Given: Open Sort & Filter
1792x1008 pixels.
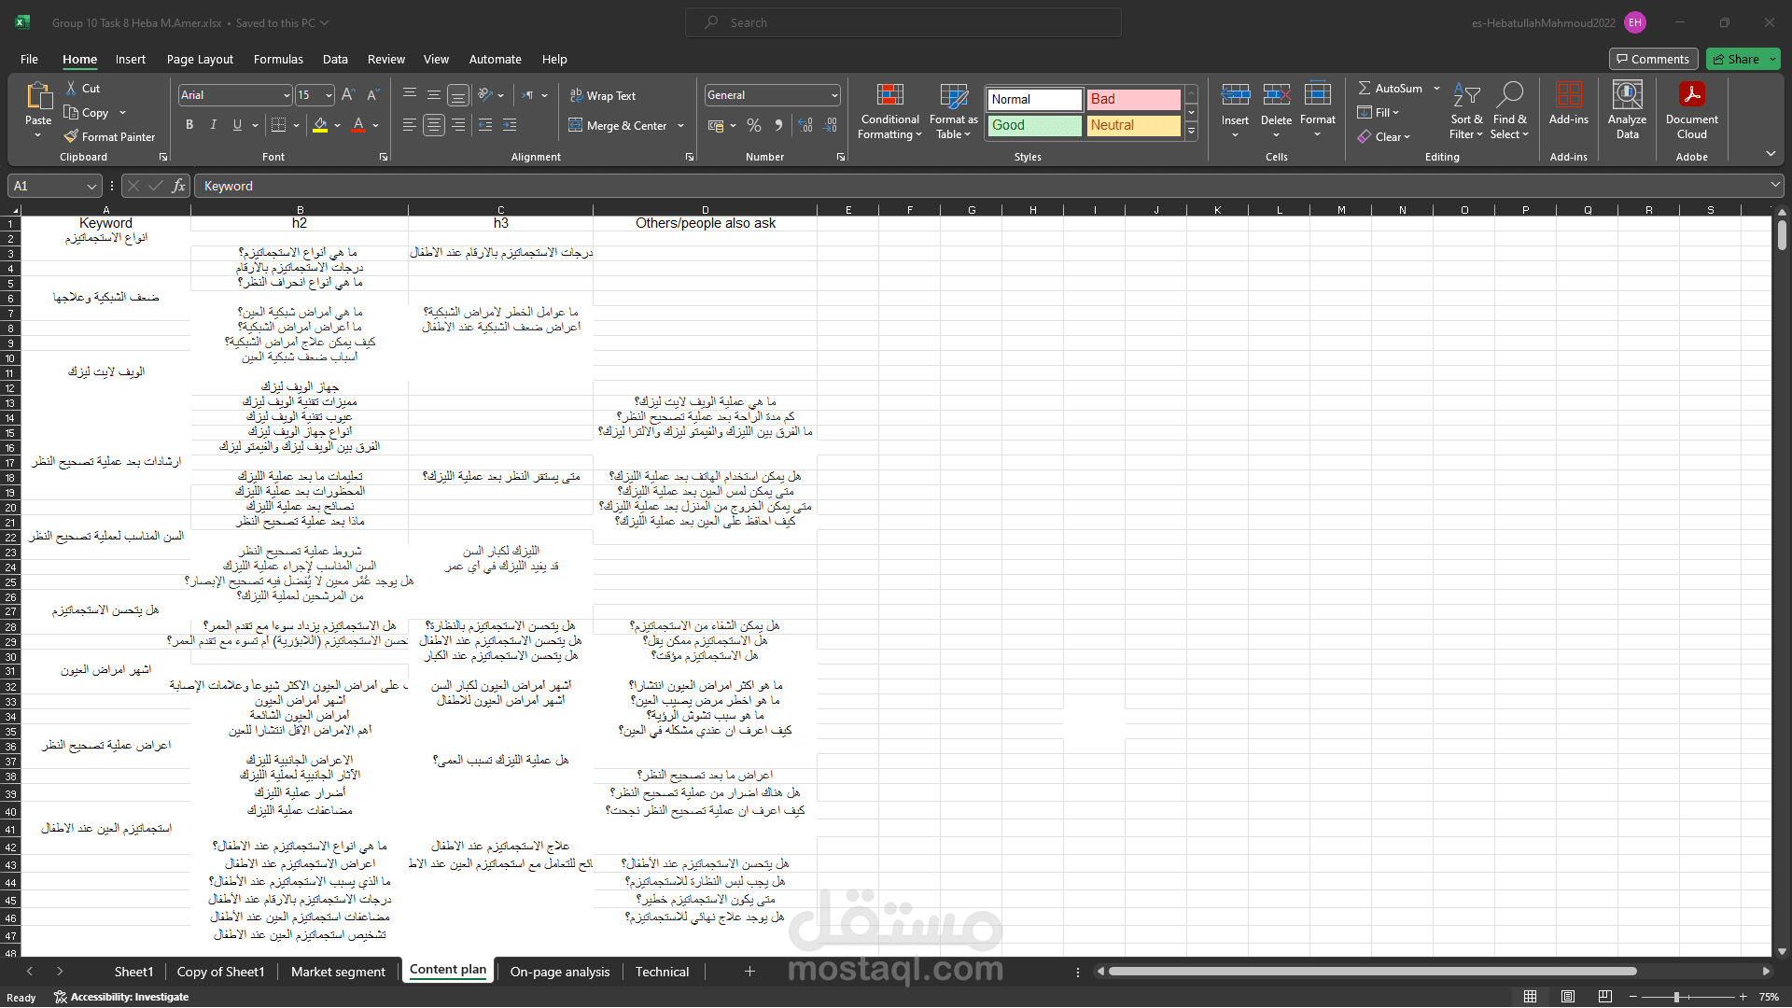Looking at the screenshot, I should [1466, 111].
